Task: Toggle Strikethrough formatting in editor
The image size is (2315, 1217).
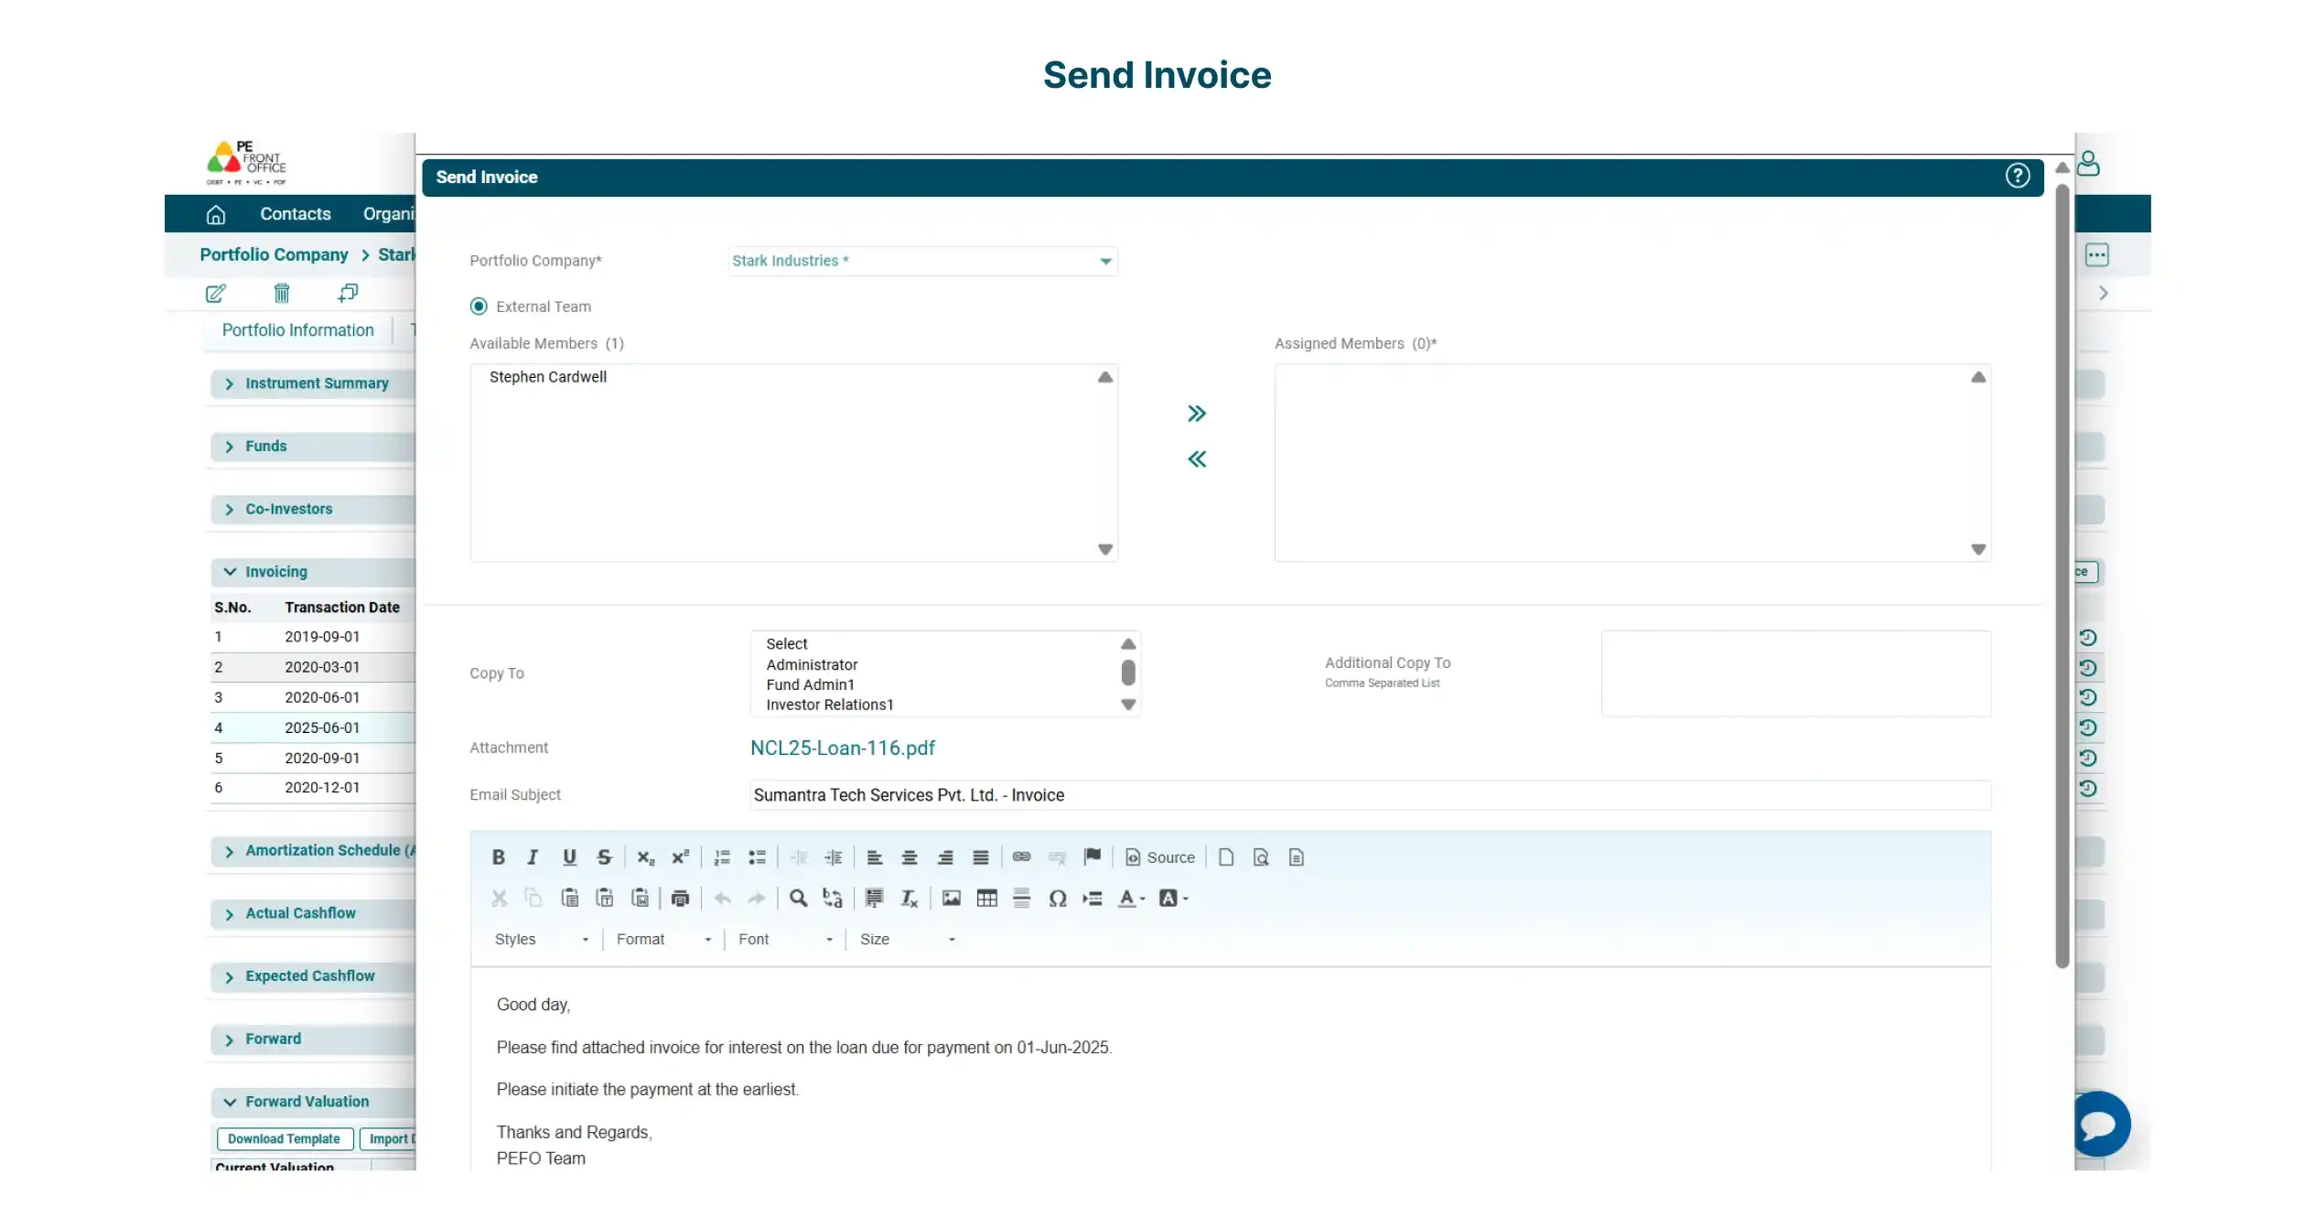Action: [x=604, y=857]
